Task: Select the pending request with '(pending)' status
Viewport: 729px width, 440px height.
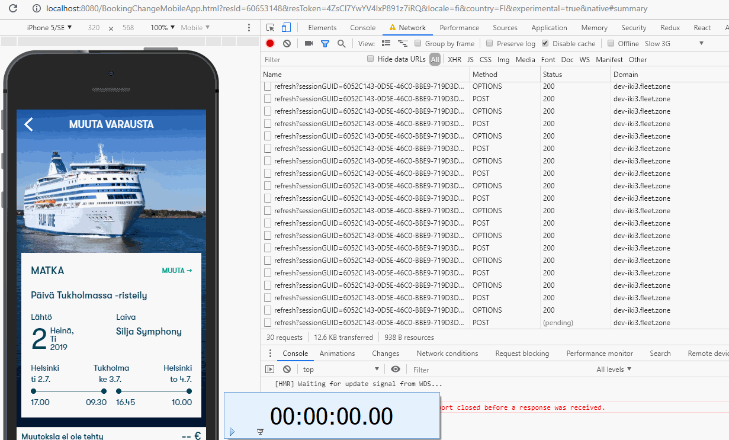Action: (494, 323)
